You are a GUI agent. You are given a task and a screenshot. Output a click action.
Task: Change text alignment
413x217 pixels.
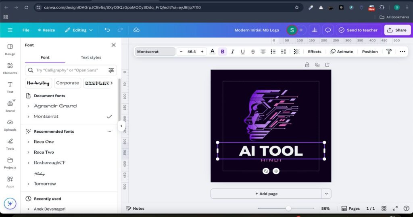[x=263, y=52]
